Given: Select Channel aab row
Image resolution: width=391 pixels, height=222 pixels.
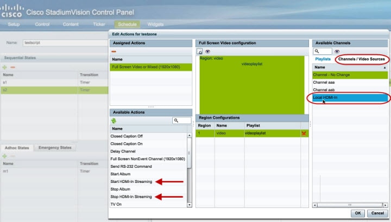Looking at the screenshot, I should coord(350,90).
